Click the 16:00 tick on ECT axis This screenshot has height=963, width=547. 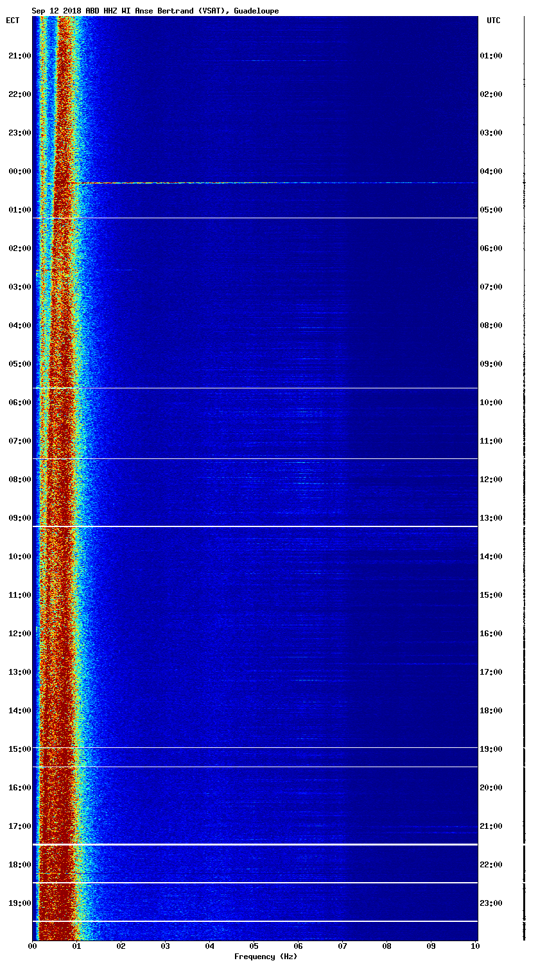[x=19, y=788]
